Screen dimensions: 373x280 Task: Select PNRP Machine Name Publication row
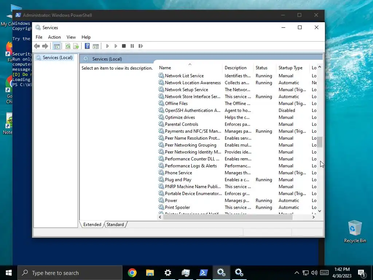tap(237, 186)
